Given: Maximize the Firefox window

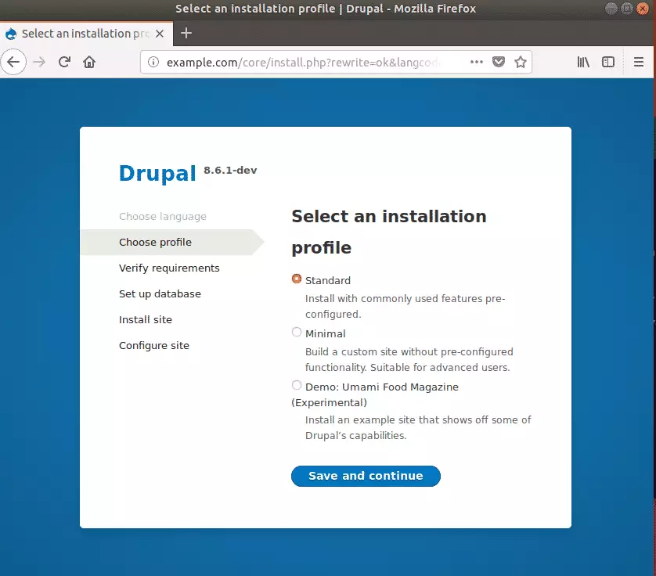Looking at the screenshot, I should tap(627, 9).
